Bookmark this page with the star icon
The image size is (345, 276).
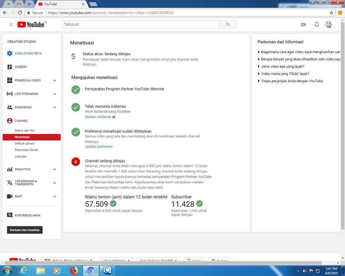331,13
